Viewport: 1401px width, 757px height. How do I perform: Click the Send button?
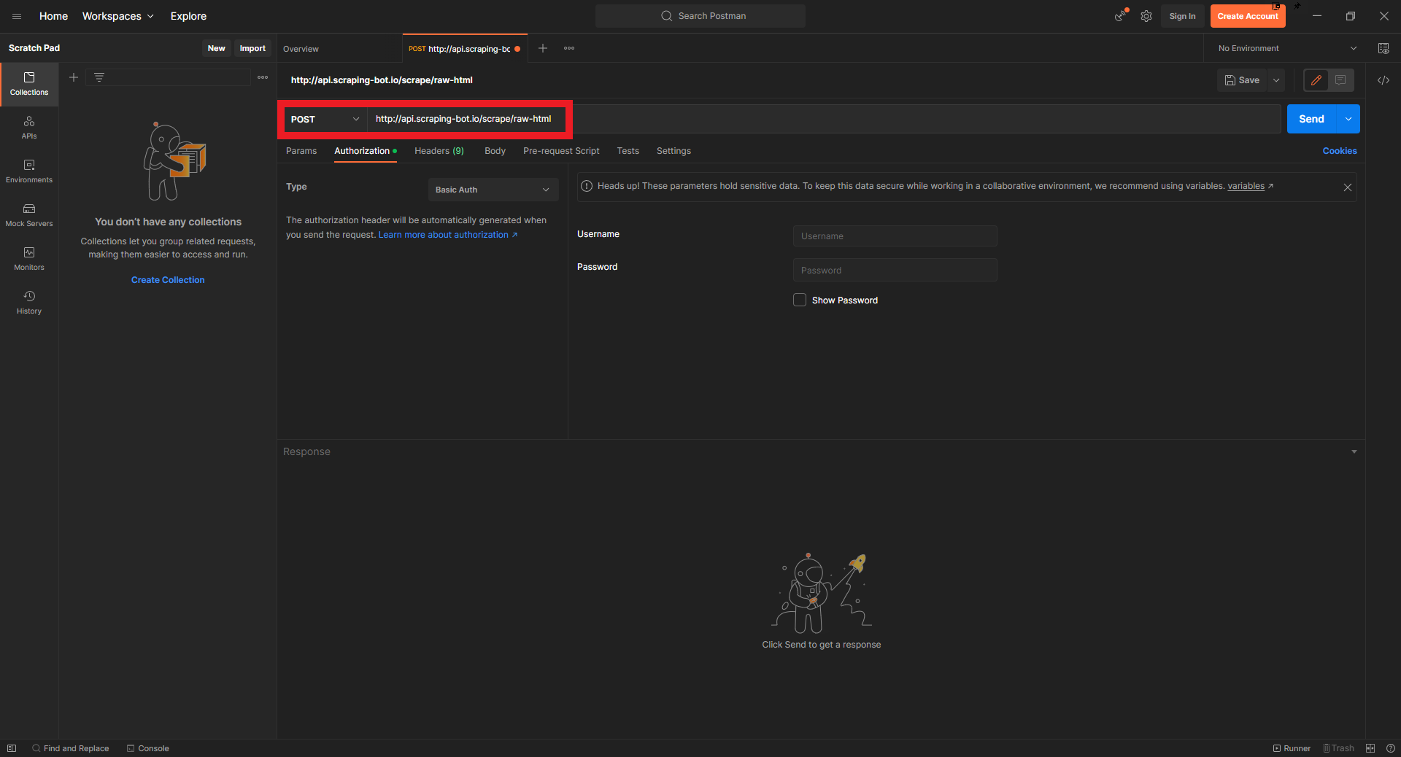tap(1311, 119)
